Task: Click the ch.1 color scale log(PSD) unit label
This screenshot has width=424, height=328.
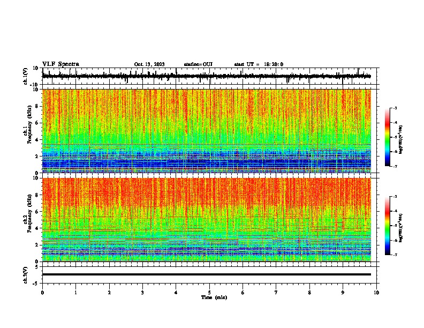Action: (401, 139)
